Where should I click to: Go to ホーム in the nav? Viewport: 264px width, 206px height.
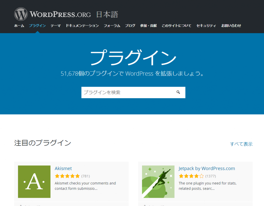tap(19, 26)
